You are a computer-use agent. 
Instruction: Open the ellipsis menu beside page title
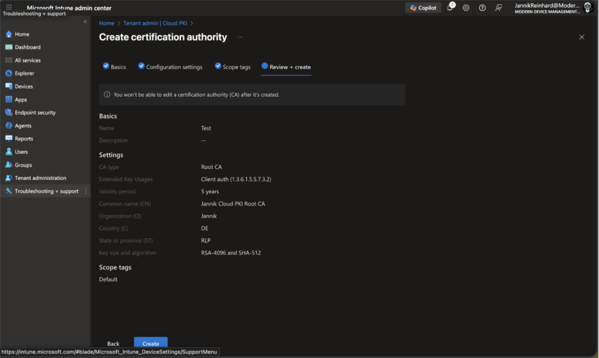click(241, 37)
